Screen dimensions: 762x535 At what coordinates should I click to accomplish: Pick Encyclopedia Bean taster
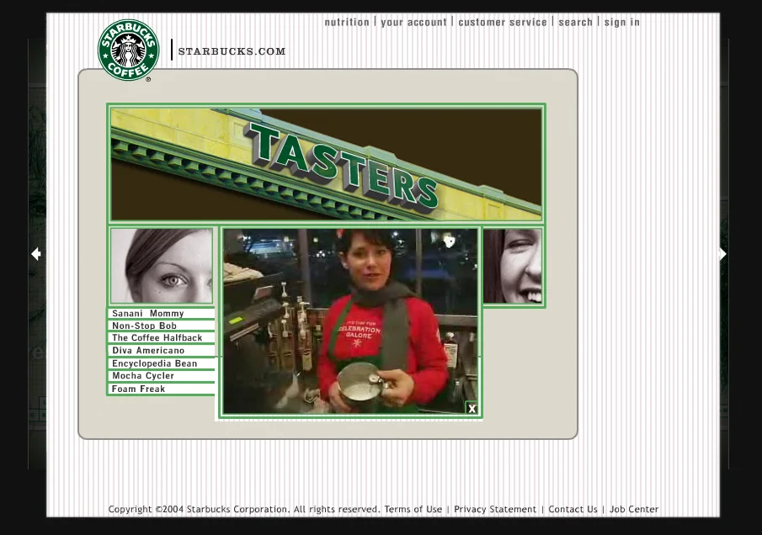tap(161, 363)
